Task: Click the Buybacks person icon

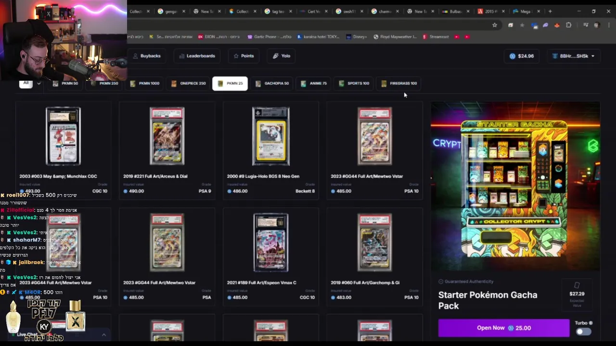Action: [135, 56]
